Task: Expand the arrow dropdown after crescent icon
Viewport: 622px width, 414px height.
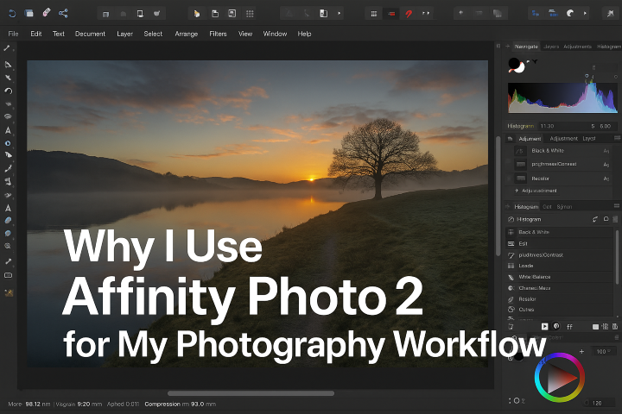Action: pos(585,14)
